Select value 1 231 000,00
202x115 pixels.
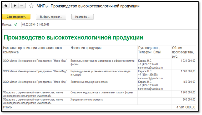(188, 61)
